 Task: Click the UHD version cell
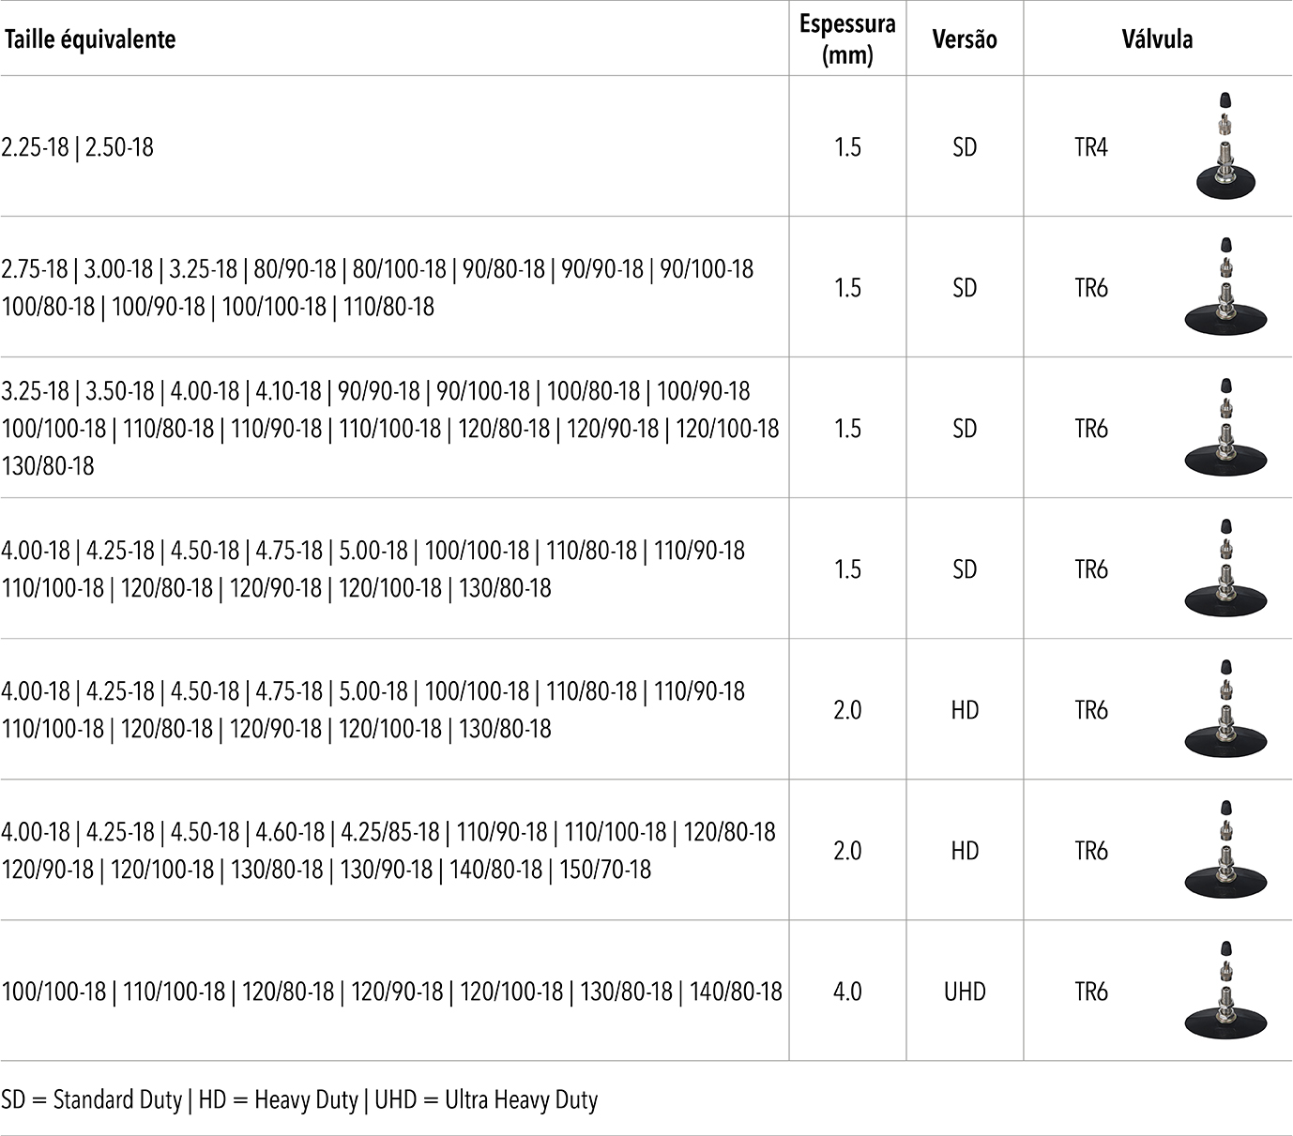coord(965,992)
